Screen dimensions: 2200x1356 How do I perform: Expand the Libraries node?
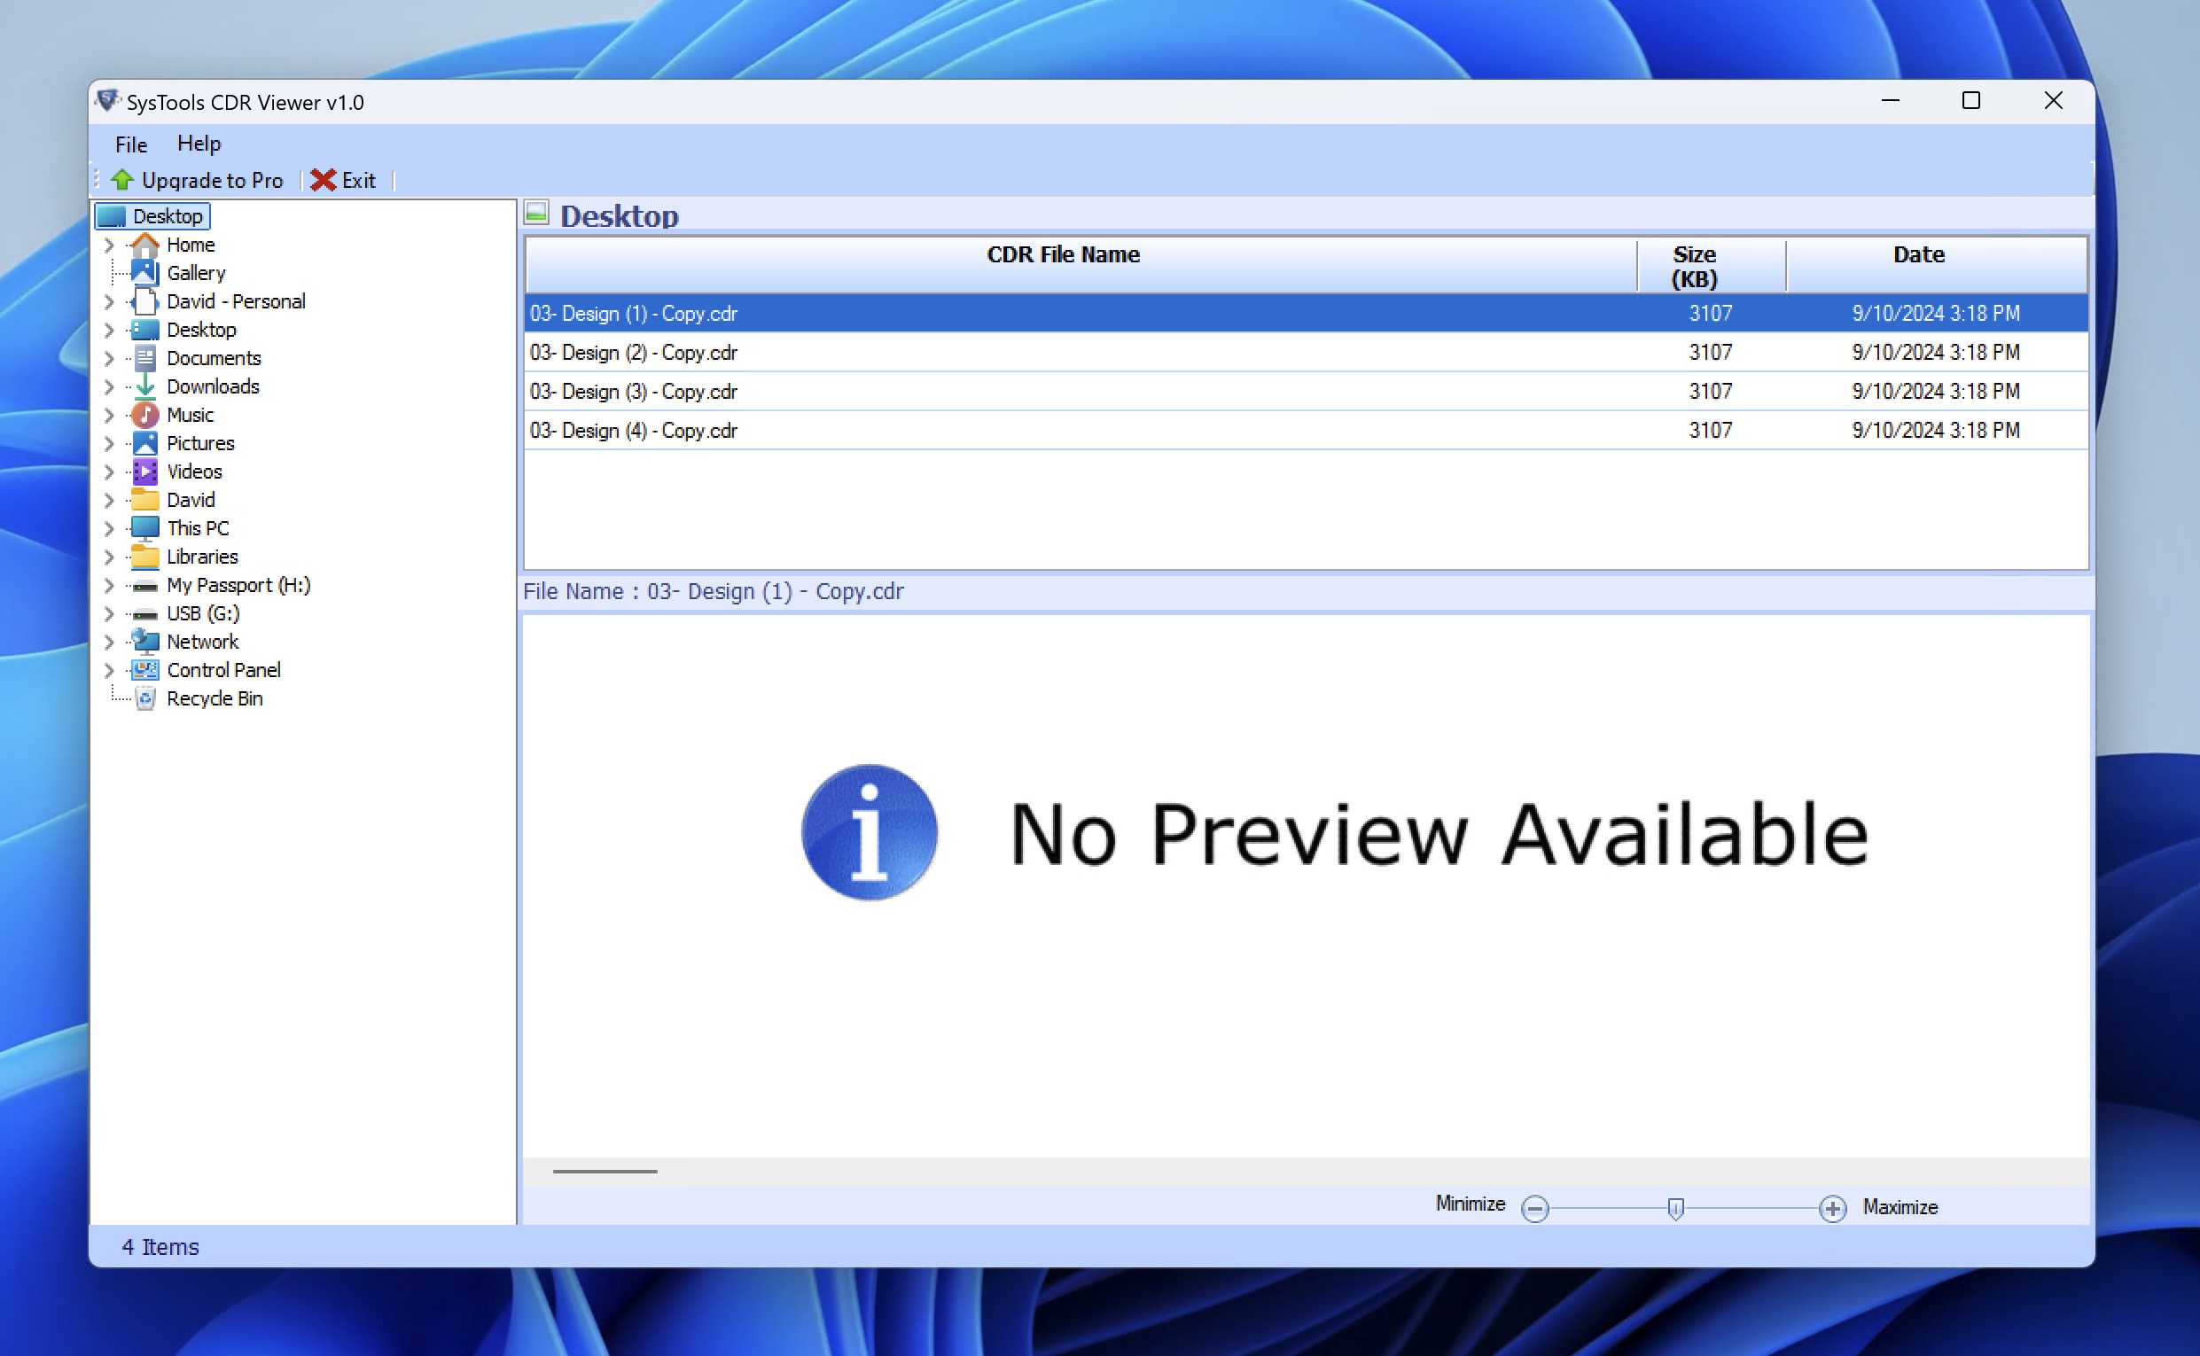tap(108, 557)
